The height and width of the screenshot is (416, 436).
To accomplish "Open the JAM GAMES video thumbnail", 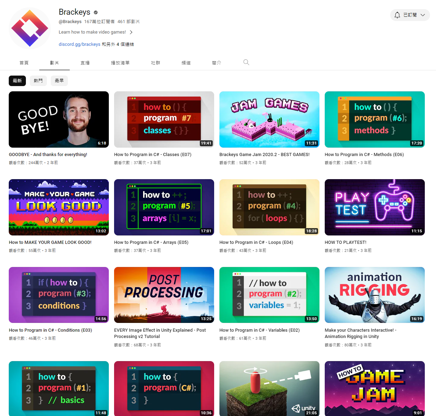I will click(269, 119).
